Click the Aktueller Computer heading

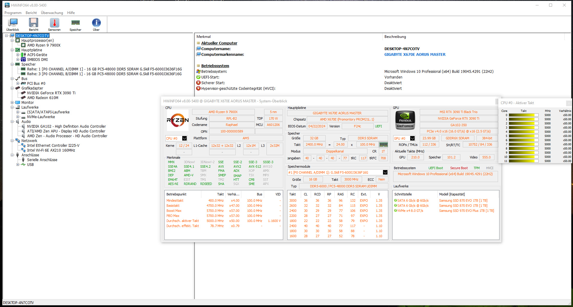(219, 43)
